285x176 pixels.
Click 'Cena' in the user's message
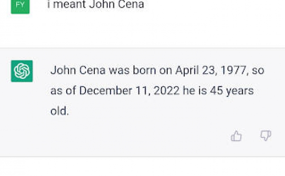(131, 4)
